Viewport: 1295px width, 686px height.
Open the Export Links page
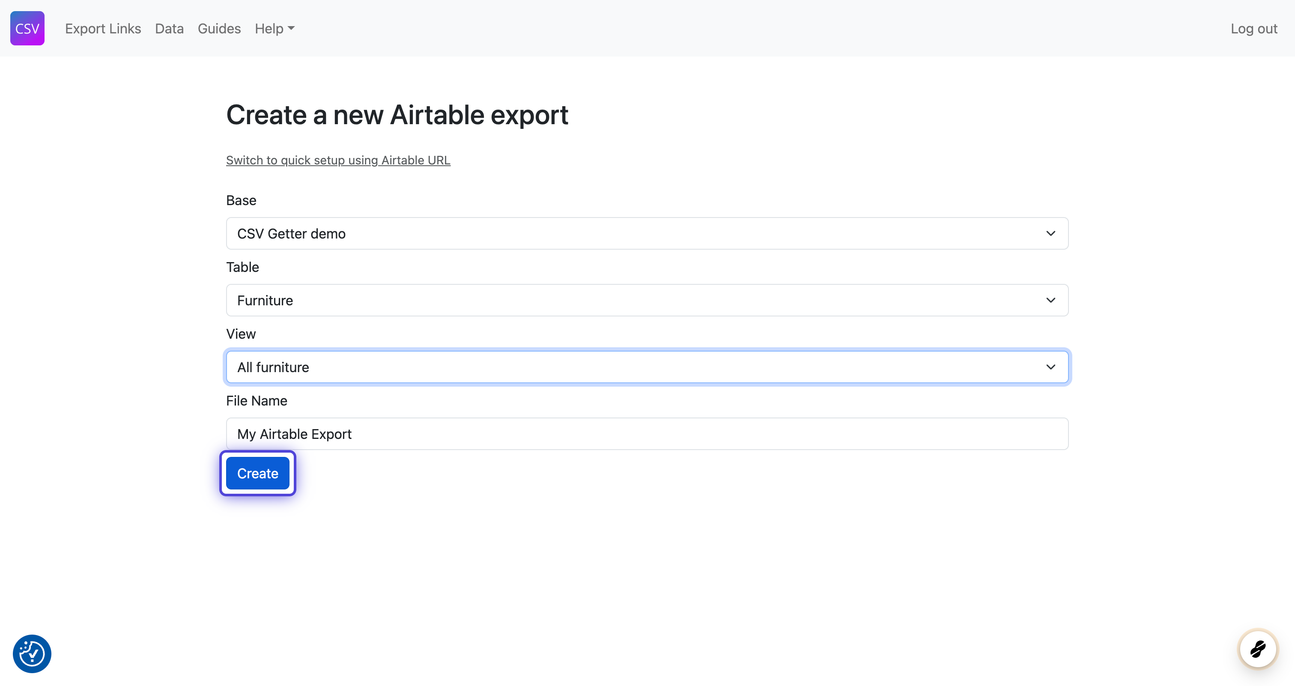tap(102, 29)
